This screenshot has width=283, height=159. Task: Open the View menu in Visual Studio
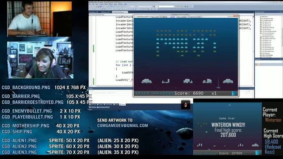coord(97,4)
